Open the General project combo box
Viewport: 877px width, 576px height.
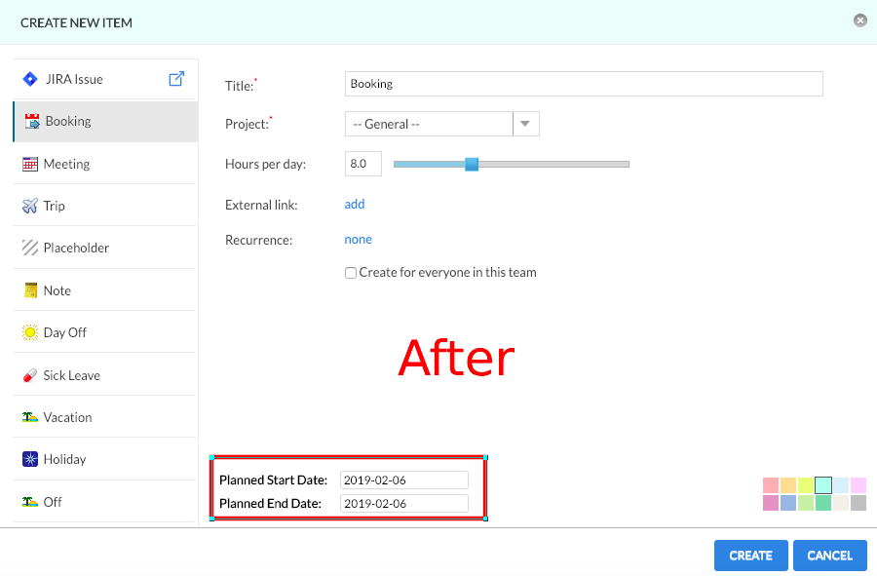(x=429, y=124)
